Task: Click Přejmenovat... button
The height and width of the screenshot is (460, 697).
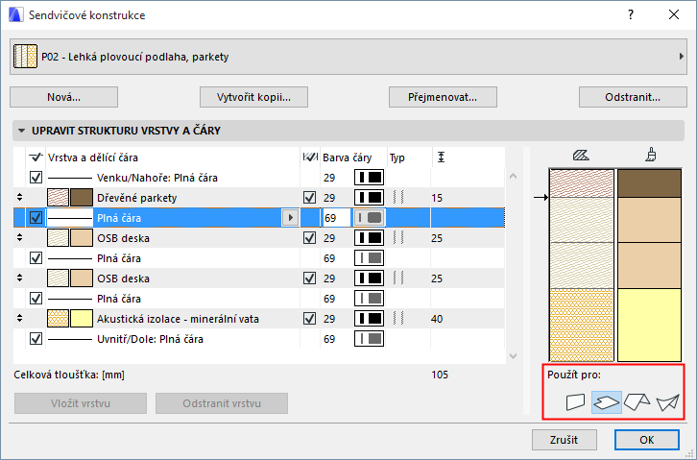Action: pos(443,97)
